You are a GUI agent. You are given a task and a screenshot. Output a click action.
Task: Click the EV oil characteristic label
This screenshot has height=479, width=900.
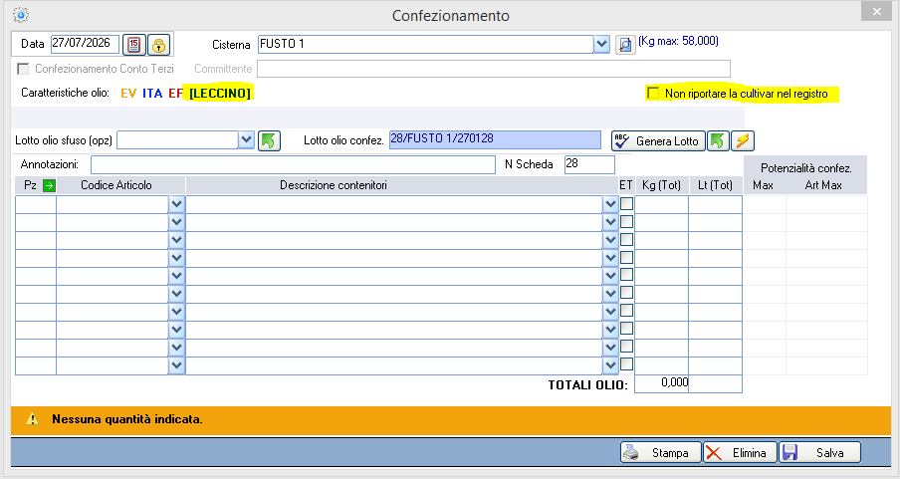click(128, 93)
